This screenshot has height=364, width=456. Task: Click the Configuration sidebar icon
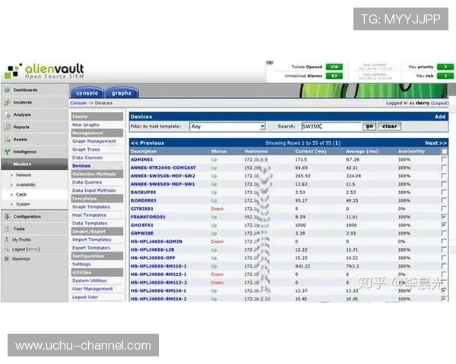[6, 216]
